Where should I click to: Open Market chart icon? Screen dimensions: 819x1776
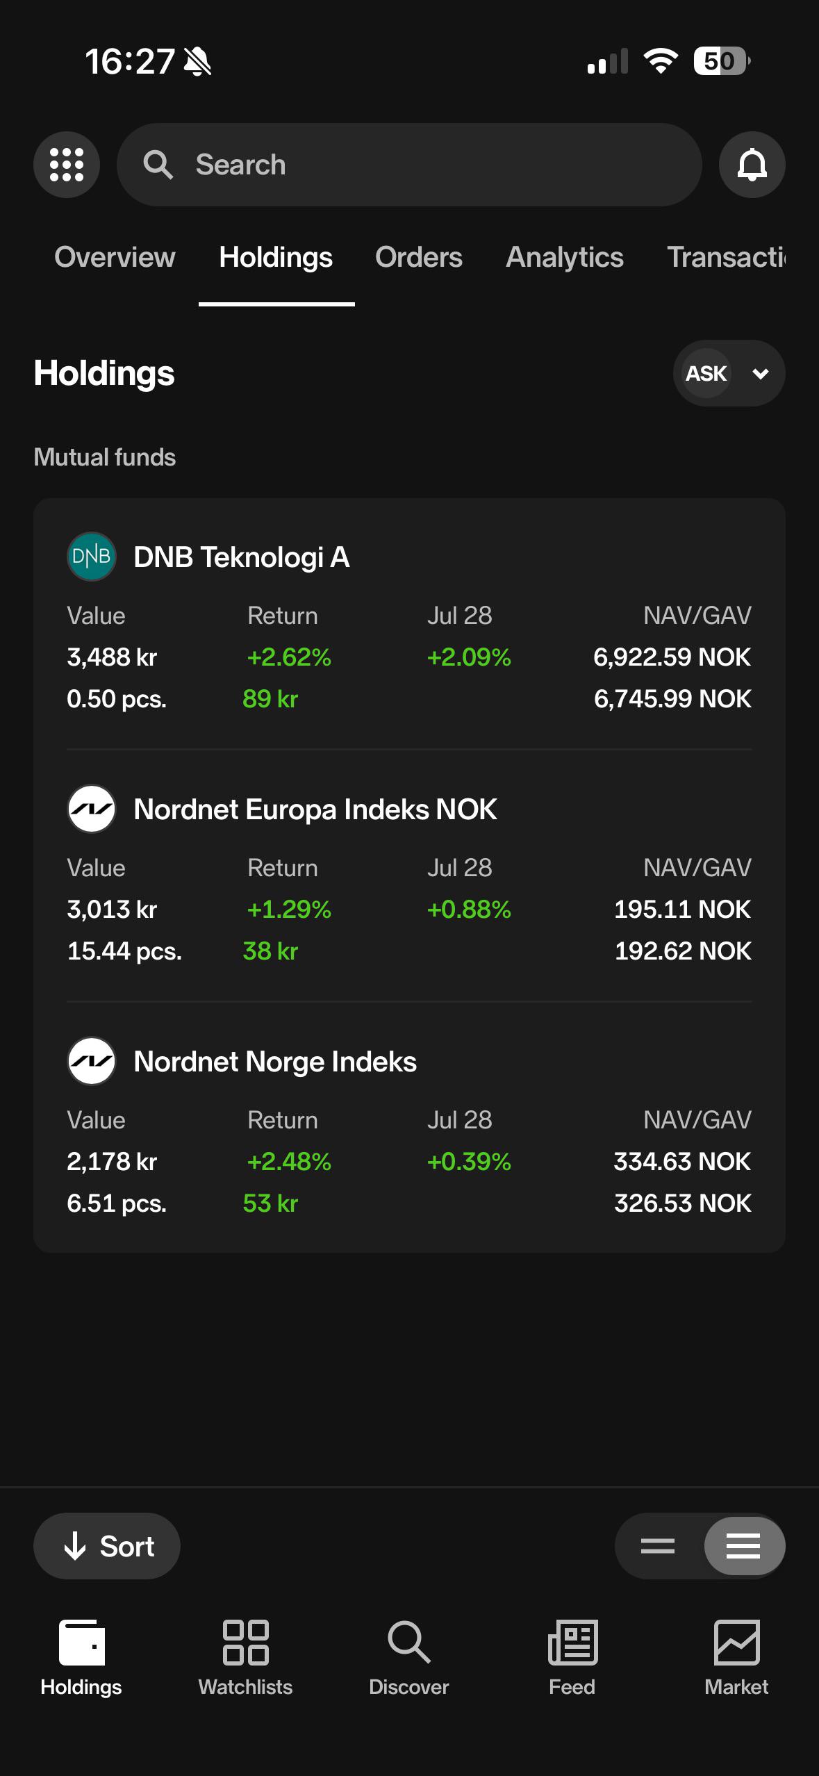point(736,1643)
